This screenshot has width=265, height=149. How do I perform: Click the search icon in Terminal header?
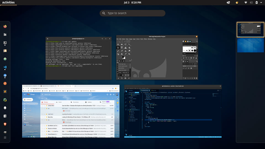pyautogui.click(x=102, y=39)
